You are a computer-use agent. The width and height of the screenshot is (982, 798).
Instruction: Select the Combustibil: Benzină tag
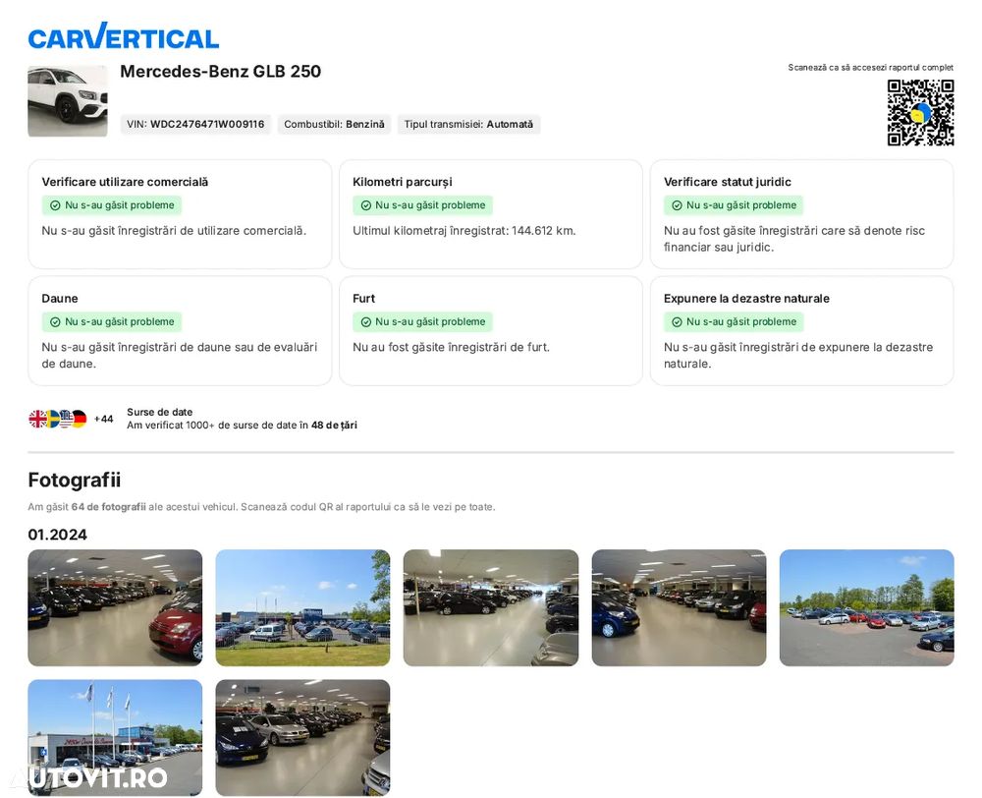(x=335, y=124)
